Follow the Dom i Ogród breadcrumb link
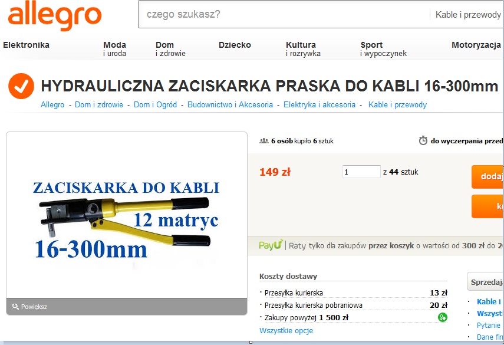The image size is (504, 345). coord(155,104)
